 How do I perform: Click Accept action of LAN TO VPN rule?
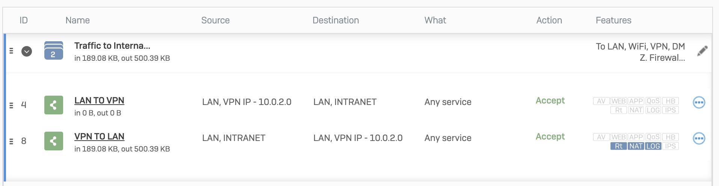(x=550, y=100)
